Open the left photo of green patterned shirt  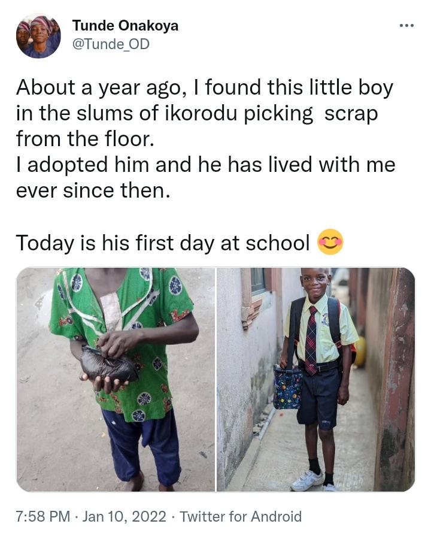coord(116,379)
